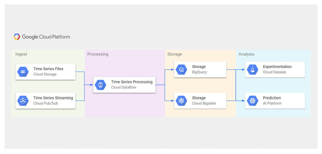The height and width of the screenshot is (154, 322).
Task: Click the Ingest section label
Action: tap(21, 54)
